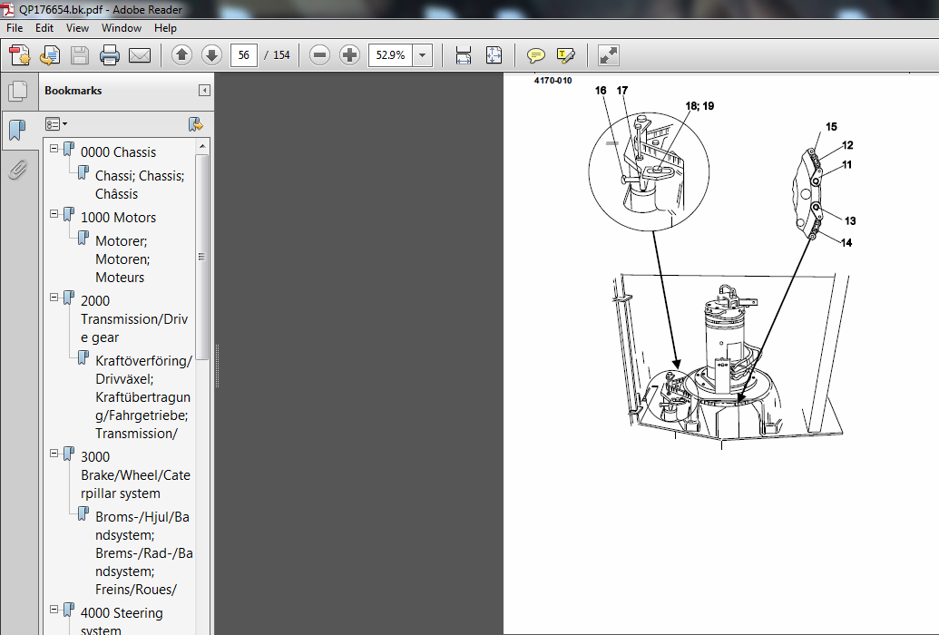Zoom out with the minus button
939x635 pixels.
coord(319,55)
